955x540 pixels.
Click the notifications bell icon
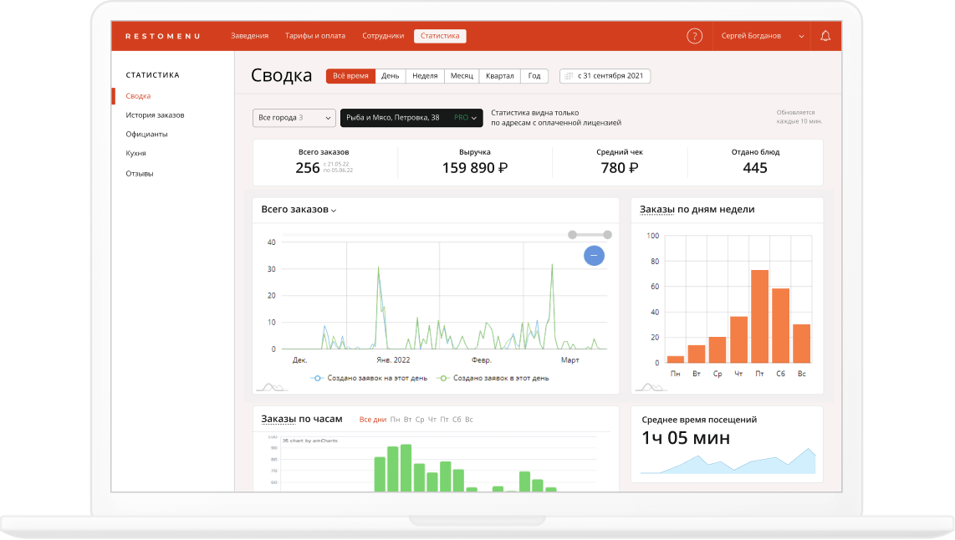[x=825, y=36]
